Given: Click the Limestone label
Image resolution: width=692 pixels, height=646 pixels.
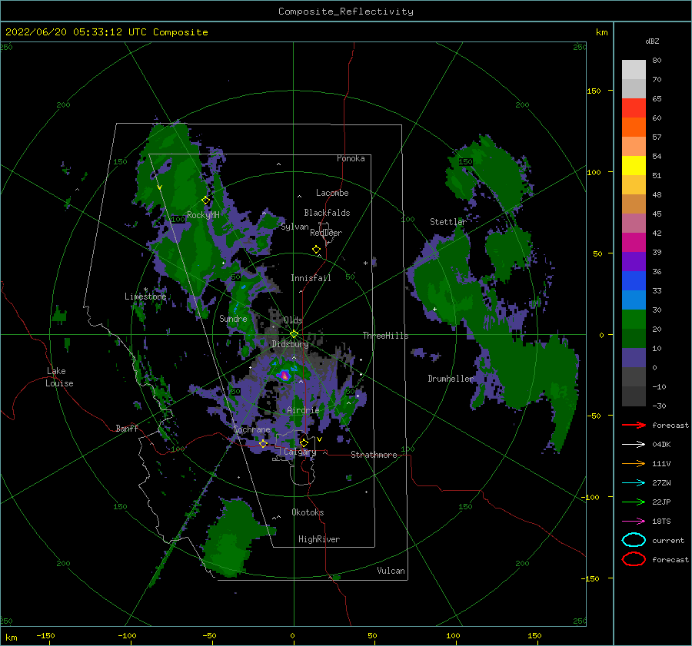Looking at the screenshot, I should [145, 296].
